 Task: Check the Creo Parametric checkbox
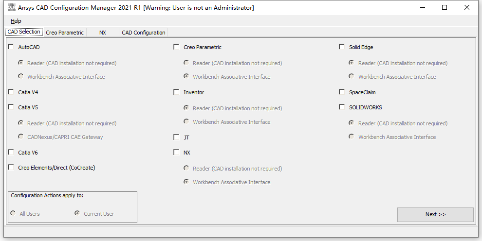(176, 47)
